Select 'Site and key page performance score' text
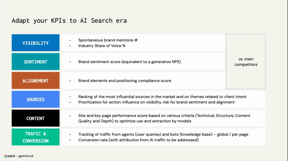 (164, 116)
